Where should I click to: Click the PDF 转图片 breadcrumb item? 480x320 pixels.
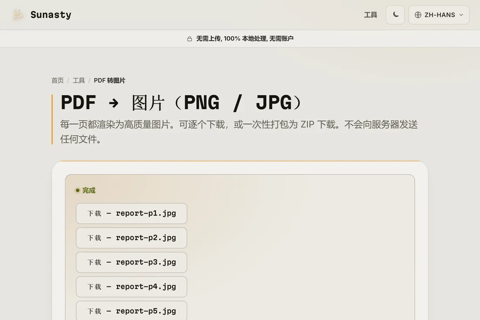109,80
